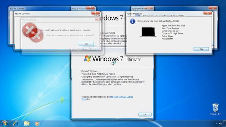Launch Windows Media Player from taskbar
This screenshot has width=226, height=127.
[x=37, y=123]
